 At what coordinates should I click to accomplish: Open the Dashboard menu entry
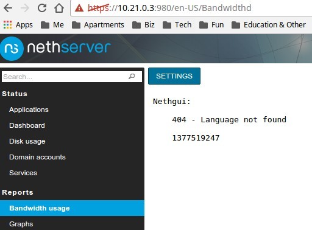27,125
